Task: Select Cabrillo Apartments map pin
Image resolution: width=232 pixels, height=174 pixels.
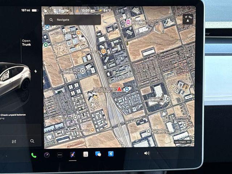Action: click(x=75, y=117)
